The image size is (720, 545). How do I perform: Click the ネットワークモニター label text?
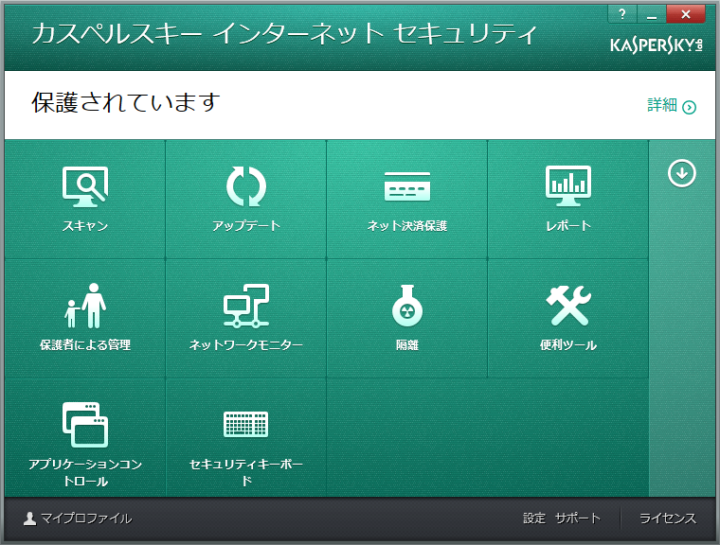246,345
